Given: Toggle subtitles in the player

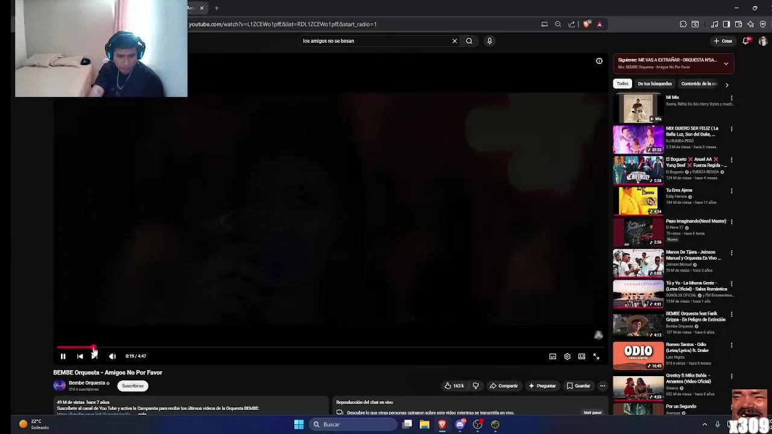Looking at the screenshot, I should coord(552,356).
